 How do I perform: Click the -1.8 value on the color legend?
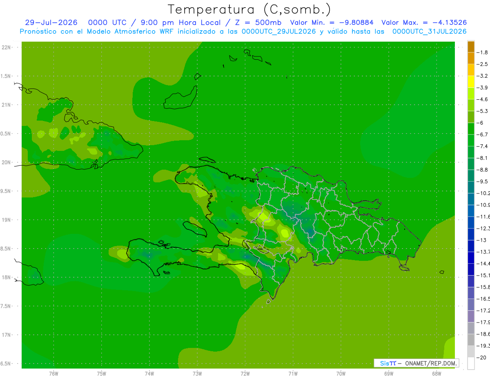point(482,52)
